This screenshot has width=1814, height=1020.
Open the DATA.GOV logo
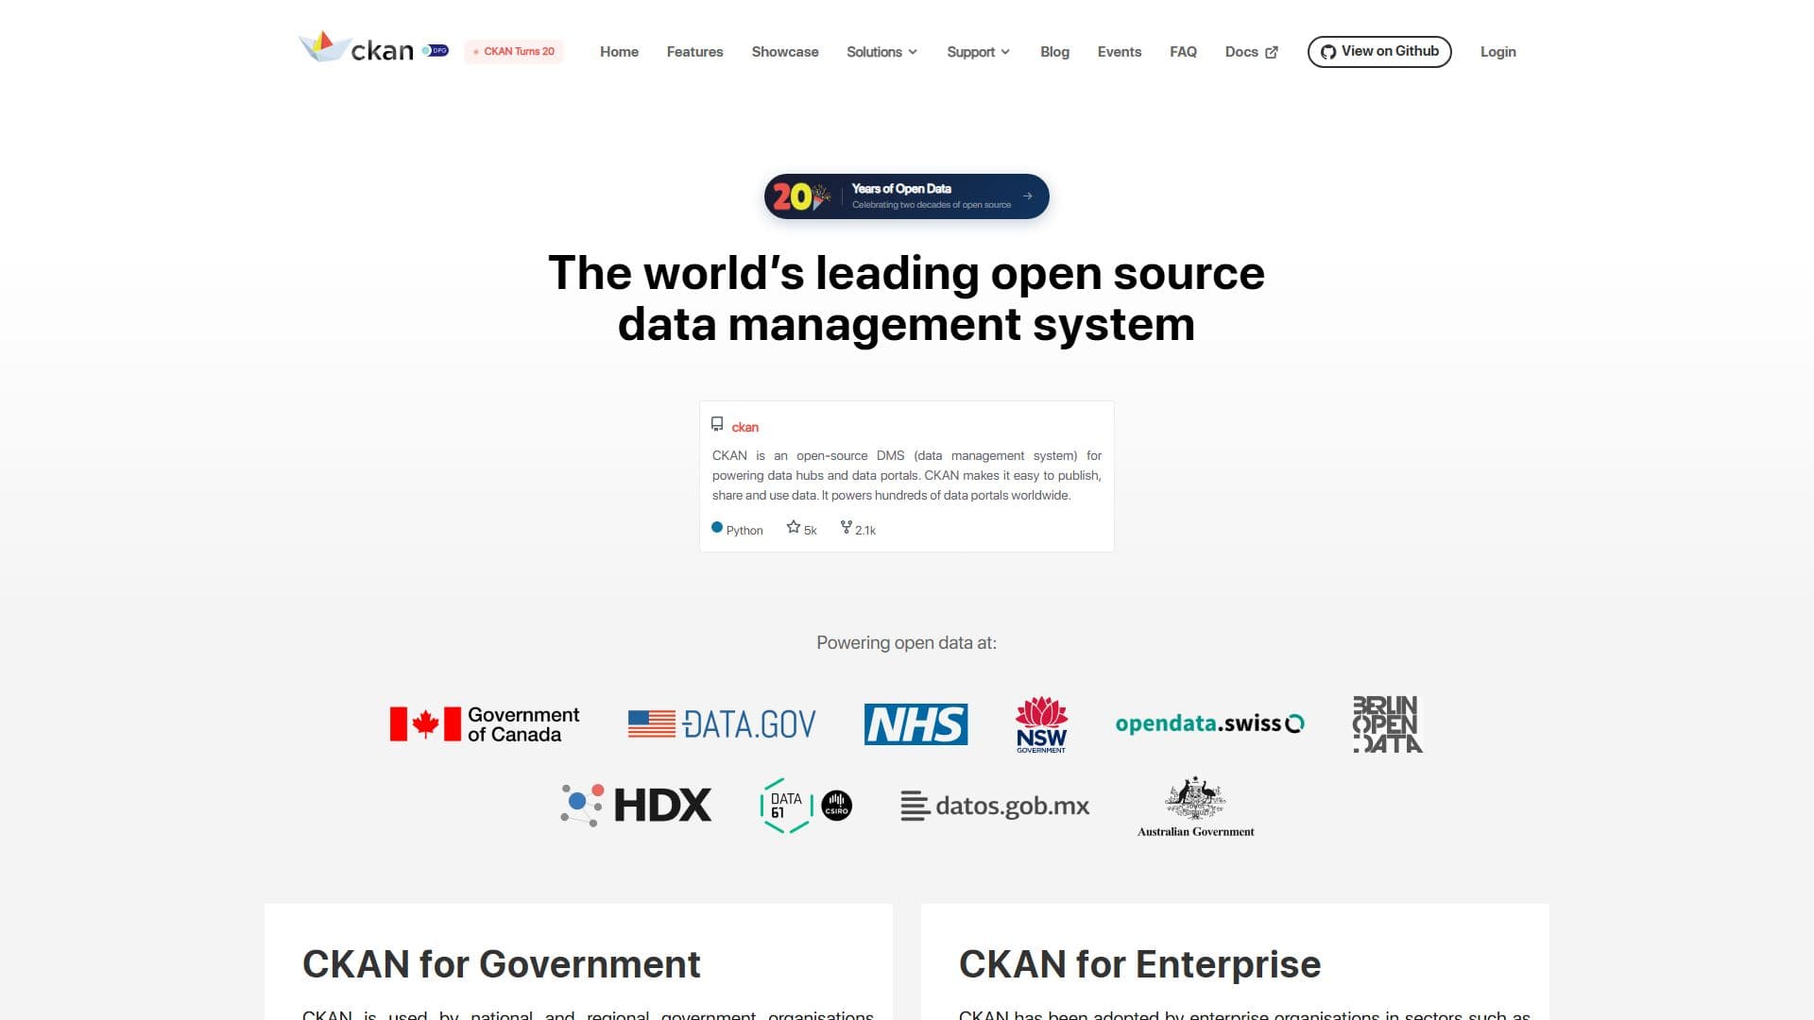click(722, 724)
